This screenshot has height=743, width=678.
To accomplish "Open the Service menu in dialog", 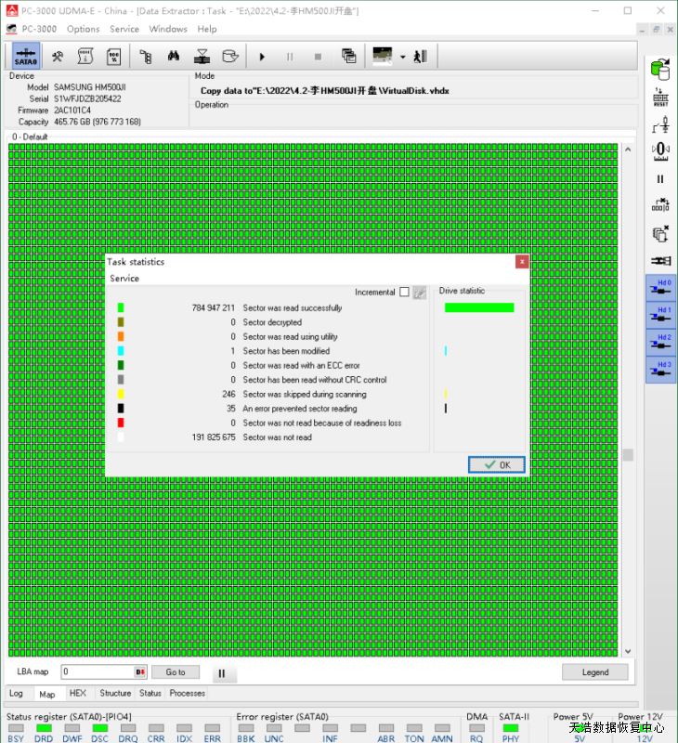I will point(124,279).
